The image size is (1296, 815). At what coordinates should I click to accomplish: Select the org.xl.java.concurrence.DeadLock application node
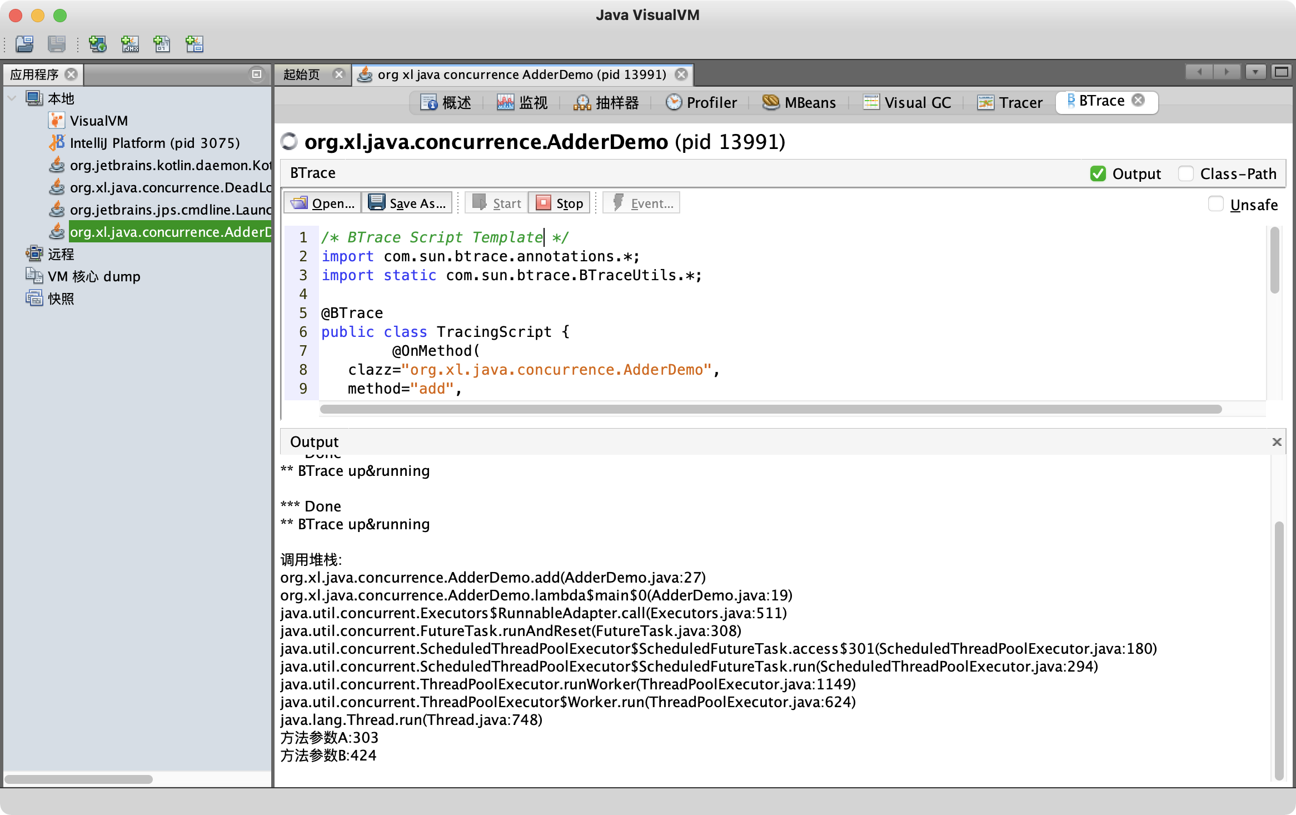click(x=170, y=187)
